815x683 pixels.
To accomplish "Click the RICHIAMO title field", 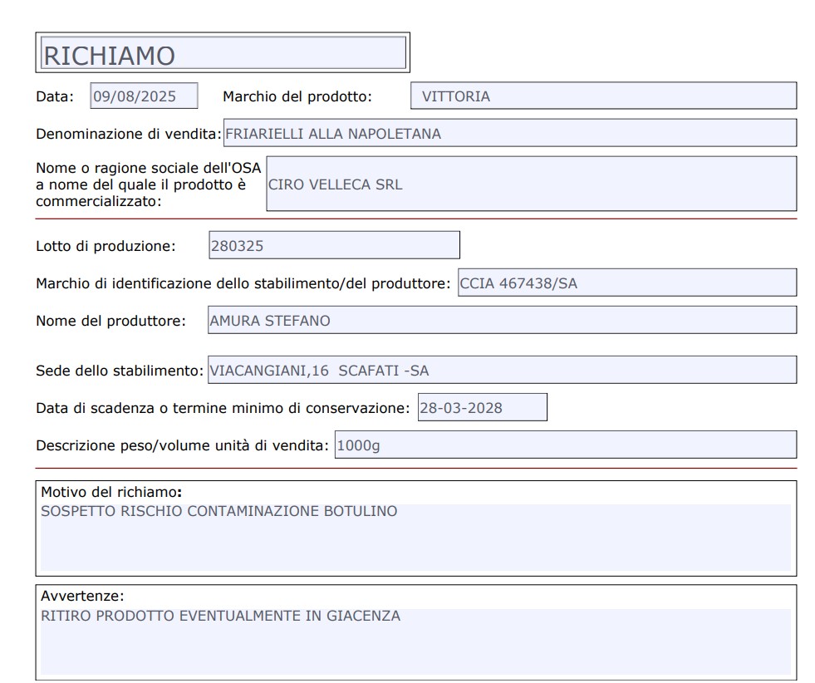I will point(223,54).
